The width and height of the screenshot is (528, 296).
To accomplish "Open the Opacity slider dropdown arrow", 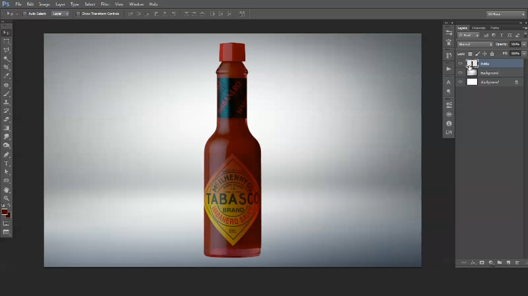I will (524, 45).
